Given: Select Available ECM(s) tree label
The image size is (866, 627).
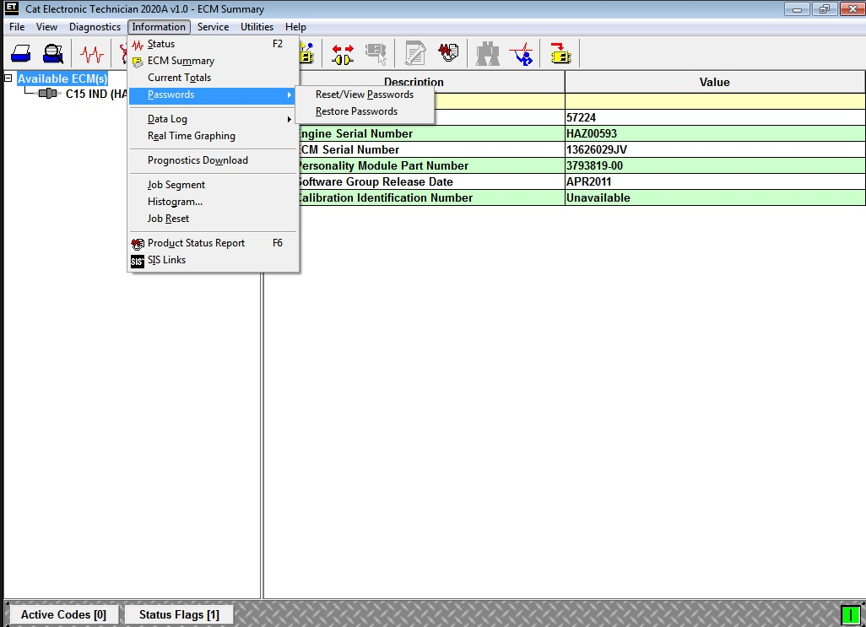Looking at the screenshot, I should (62, 78).
